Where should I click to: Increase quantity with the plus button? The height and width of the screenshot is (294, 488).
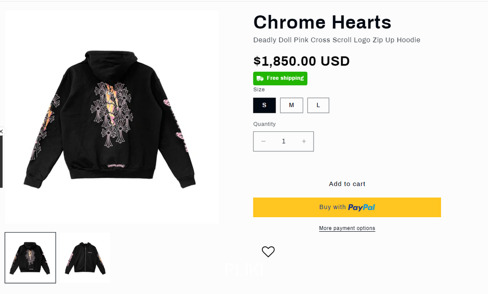pos(304,141)
